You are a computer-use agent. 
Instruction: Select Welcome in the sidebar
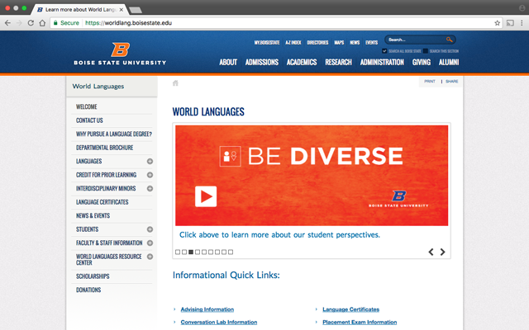[86, 106]
